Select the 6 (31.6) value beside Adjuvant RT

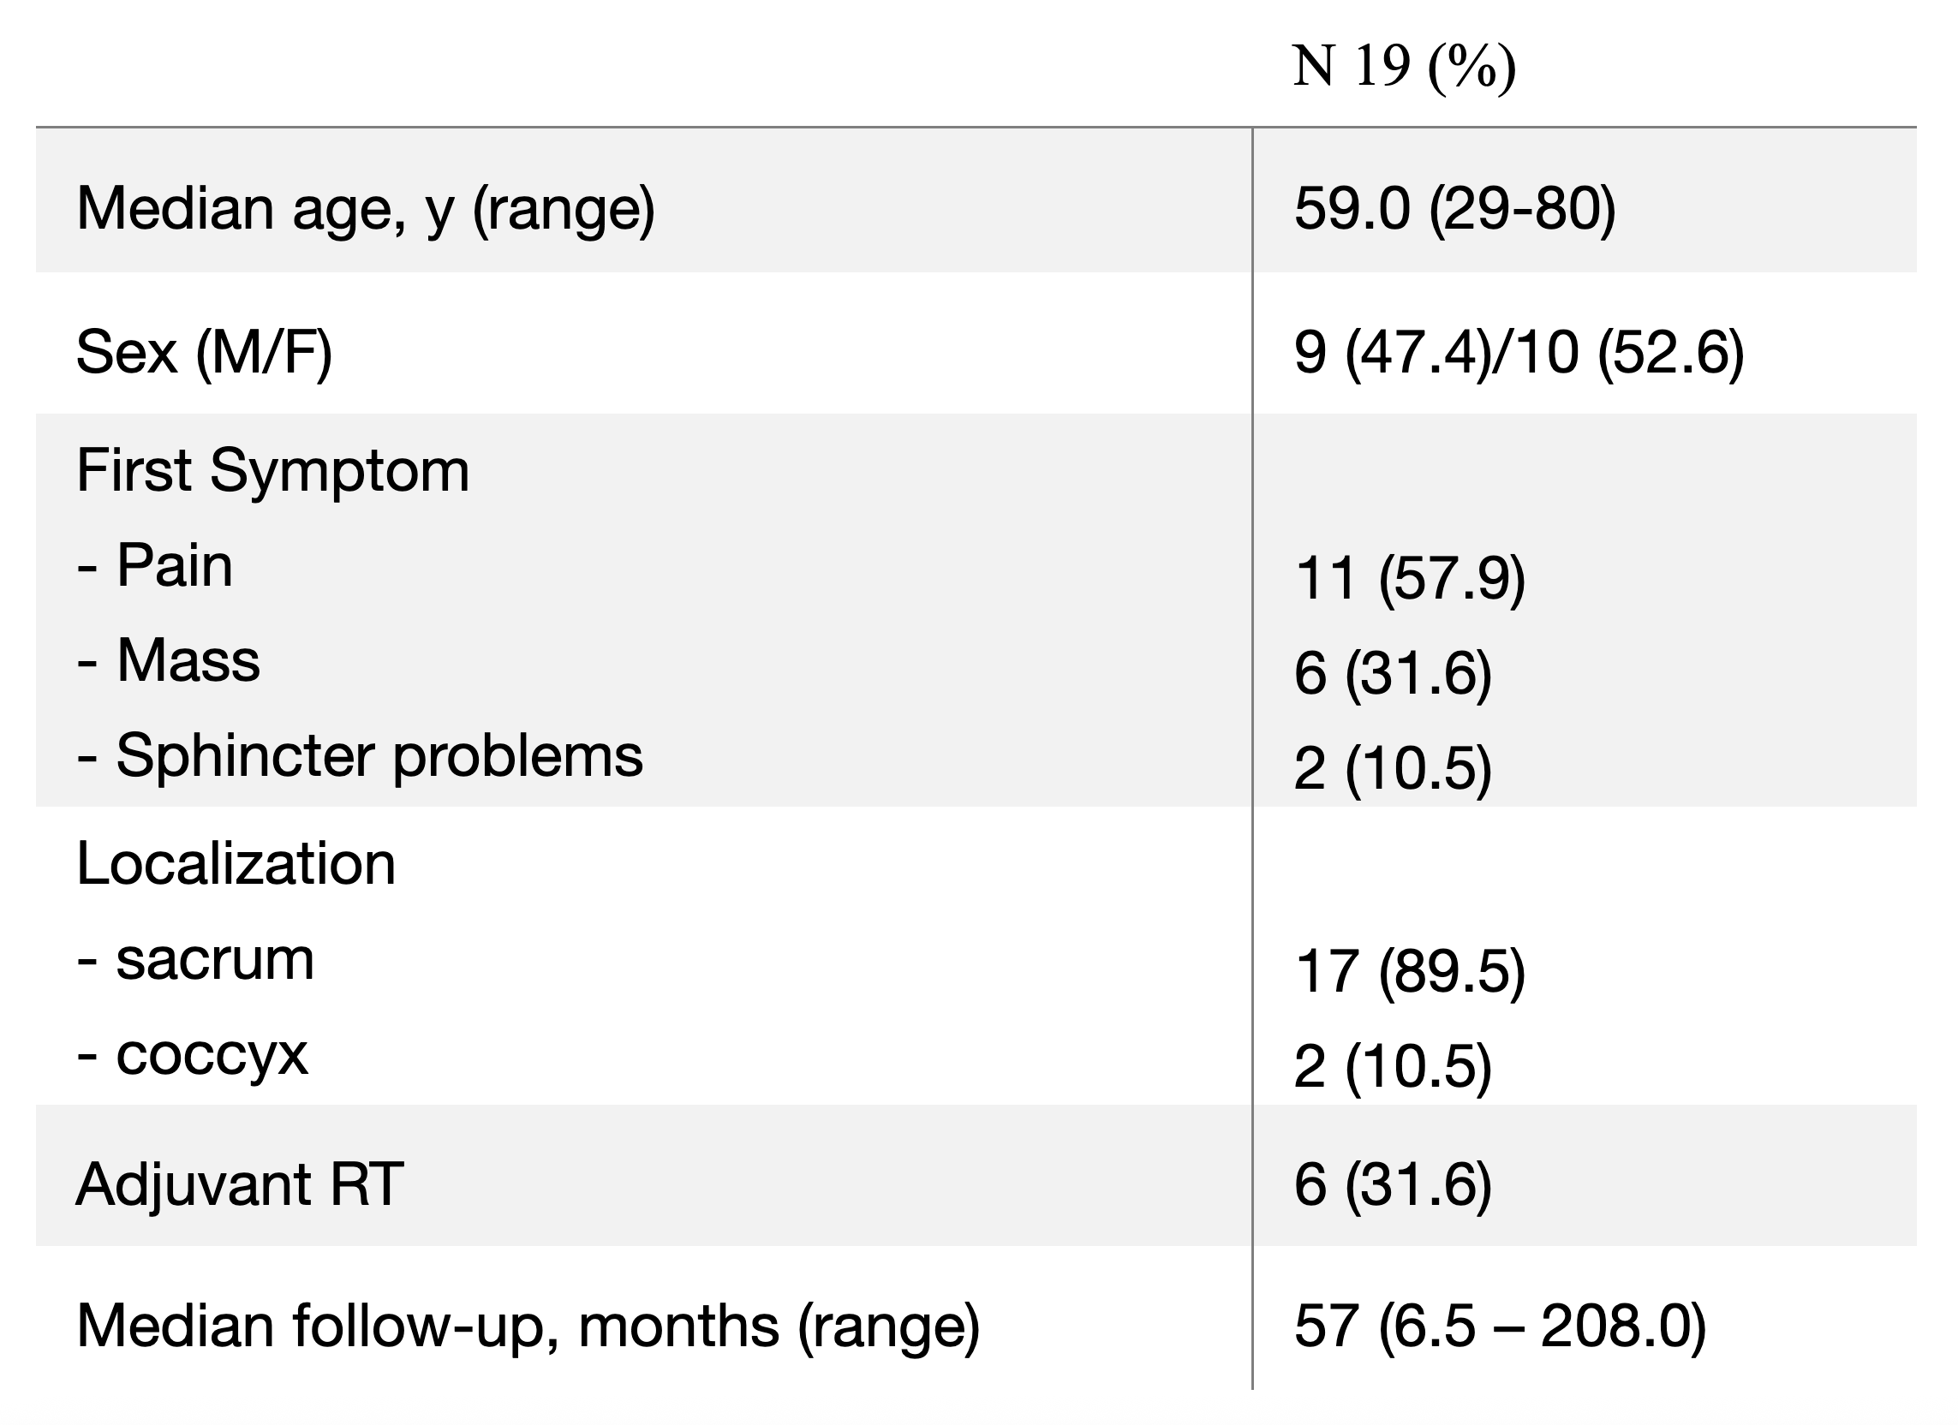coord(1393,1184)
